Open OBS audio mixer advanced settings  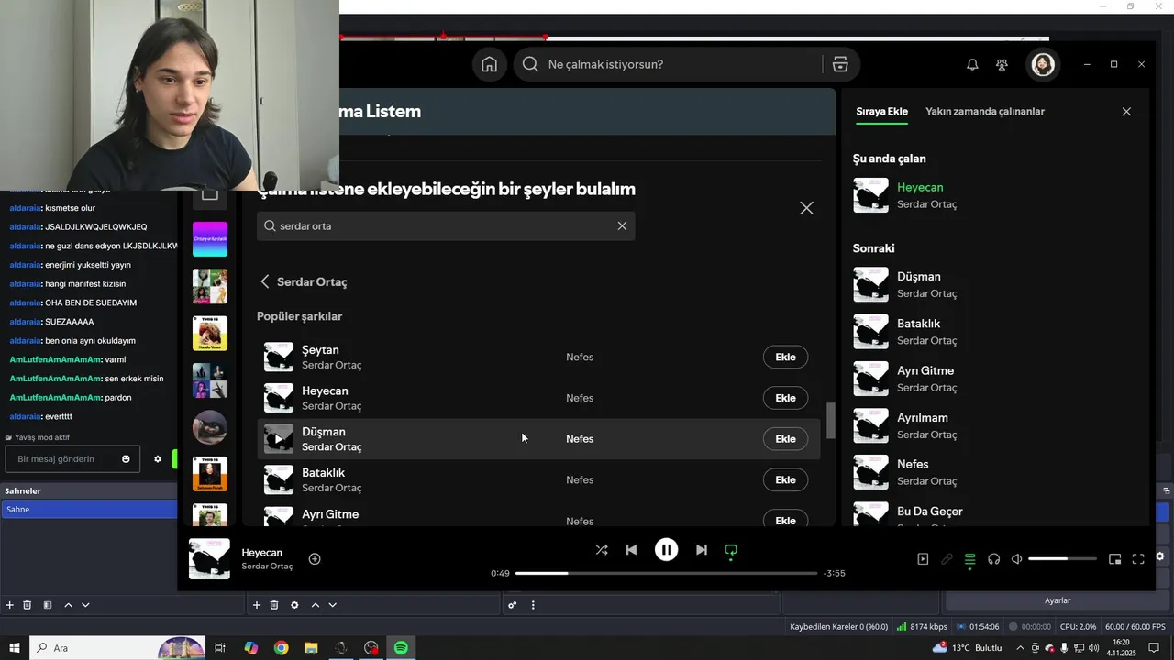coord(513,605)
